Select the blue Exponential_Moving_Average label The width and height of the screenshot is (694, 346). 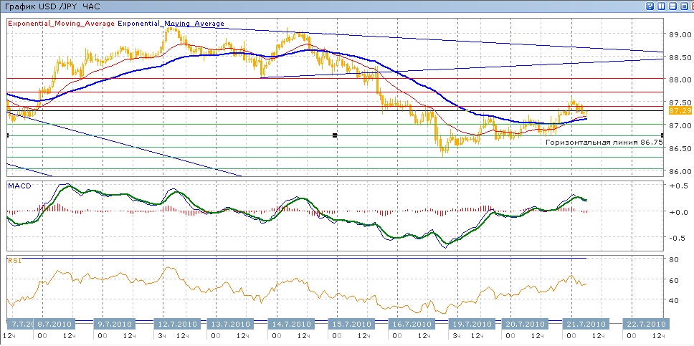[x=171, y=24]
